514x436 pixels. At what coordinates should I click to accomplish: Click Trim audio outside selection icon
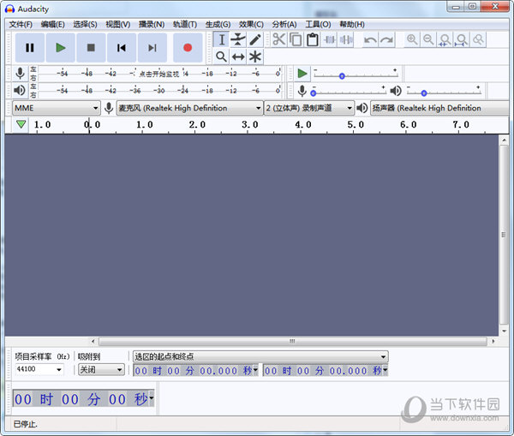click(x=330, y=39)
